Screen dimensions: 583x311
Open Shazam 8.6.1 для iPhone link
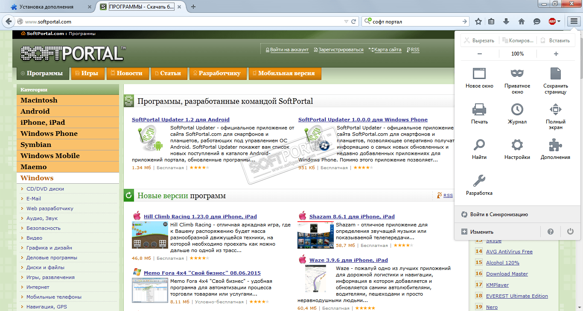point(352,217)
